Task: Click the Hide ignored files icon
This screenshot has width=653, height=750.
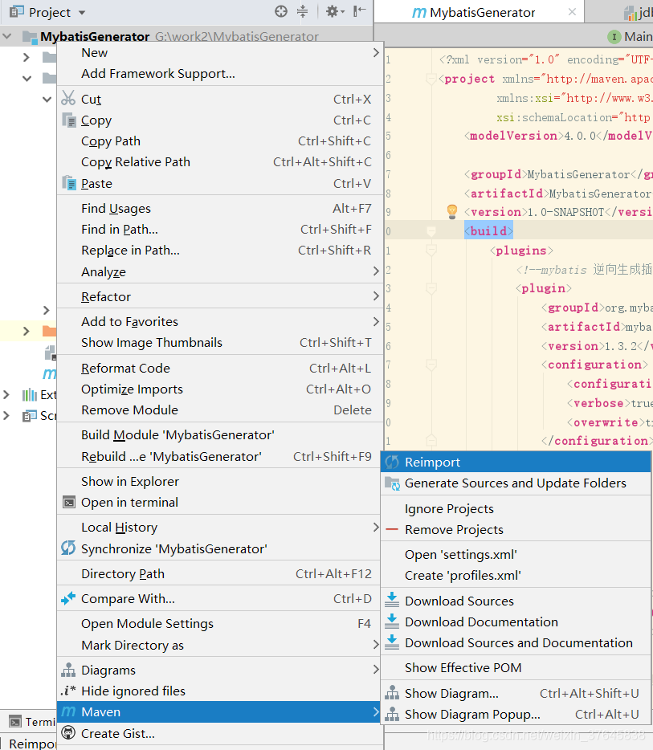Action: click(68, 691)
